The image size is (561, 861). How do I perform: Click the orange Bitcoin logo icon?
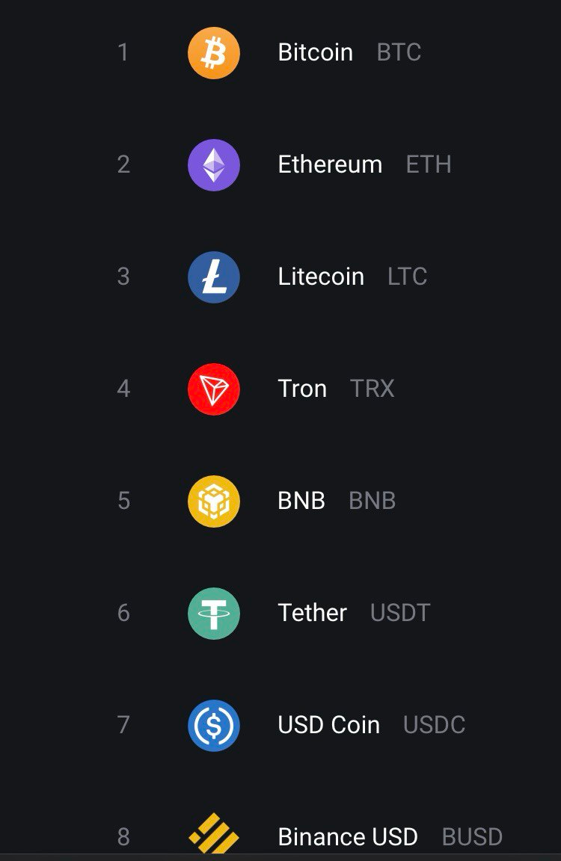tap(214, 53)
